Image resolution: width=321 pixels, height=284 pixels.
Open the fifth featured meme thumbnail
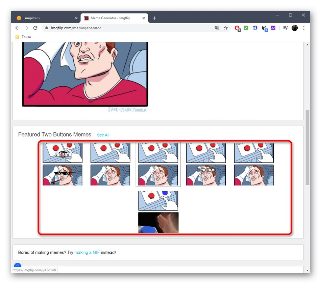[x=254, y=164]
